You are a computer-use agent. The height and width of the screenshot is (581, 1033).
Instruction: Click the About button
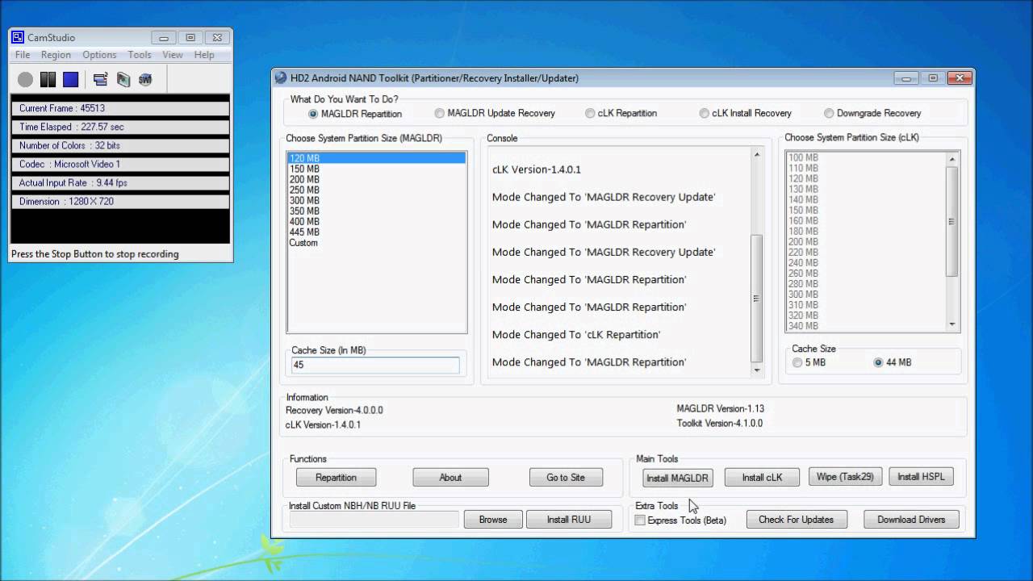pos(450,478)
